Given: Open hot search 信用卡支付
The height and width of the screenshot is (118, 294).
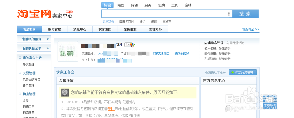Looking at the screenshot, I should [x=126, y=21].
